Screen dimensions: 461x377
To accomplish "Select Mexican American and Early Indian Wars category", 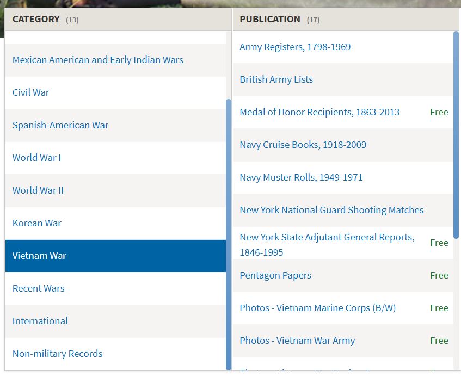I will coord(98,60).
